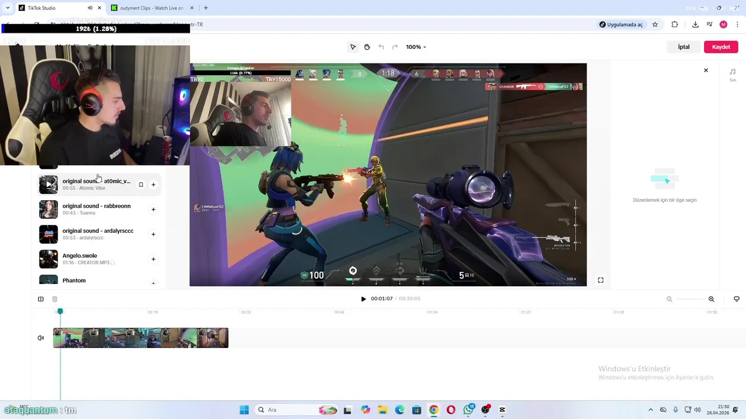The width and height of the screenshot is (746, 419).
Task: Open File Explorer from the taskbar
Action: (x=382, y=410)
